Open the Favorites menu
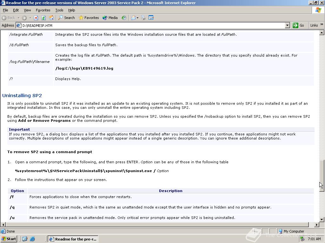 43,10
